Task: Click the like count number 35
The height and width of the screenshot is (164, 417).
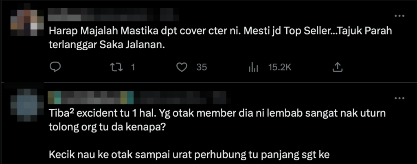Action: coord(202,68)
